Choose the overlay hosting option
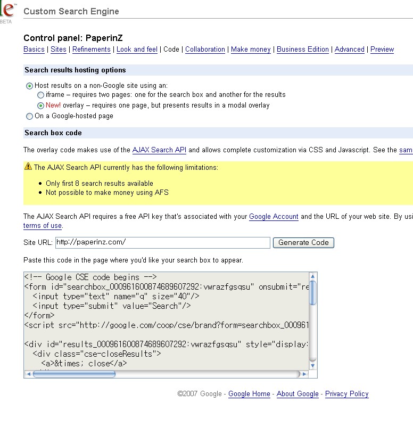 point(40,106)
